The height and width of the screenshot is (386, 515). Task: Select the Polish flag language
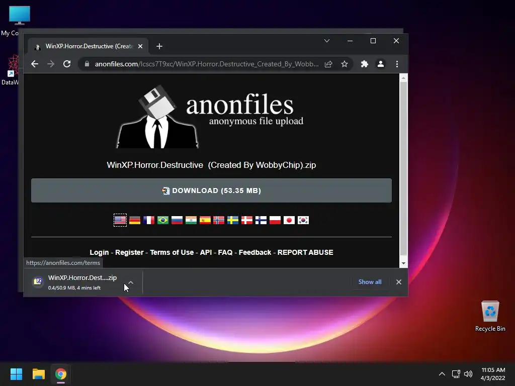275,220
